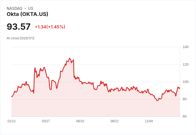Select the 08/22 date on the x-axis
The image size is (196, 135).
[115, 121]
